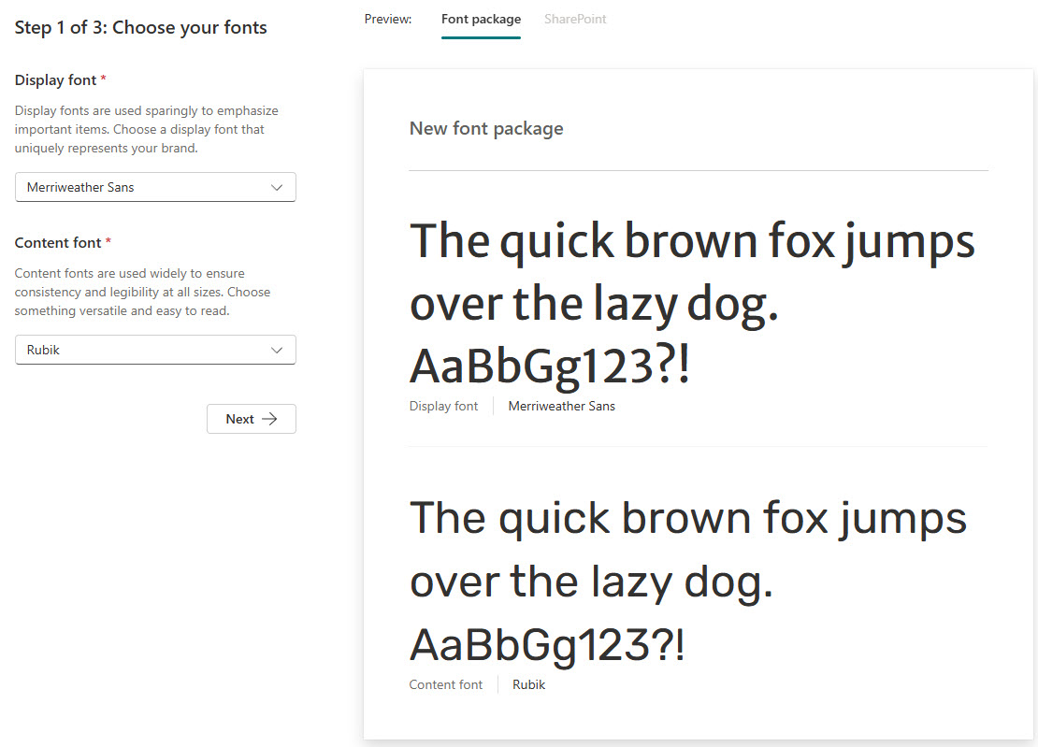The height and width of the screenshot is (747, 1038).
Task: Click the chevron arrow in Display font combo box
Action: coord(277,187)
